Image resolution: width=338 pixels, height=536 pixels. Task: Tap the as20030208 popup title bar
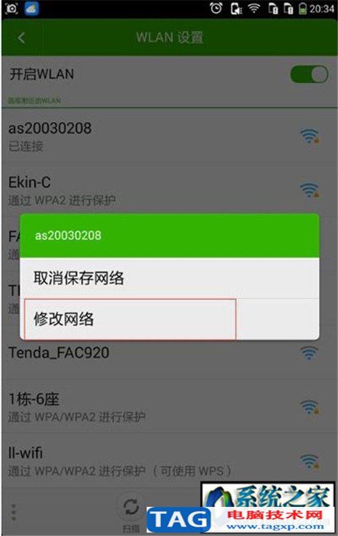point(170,235)
